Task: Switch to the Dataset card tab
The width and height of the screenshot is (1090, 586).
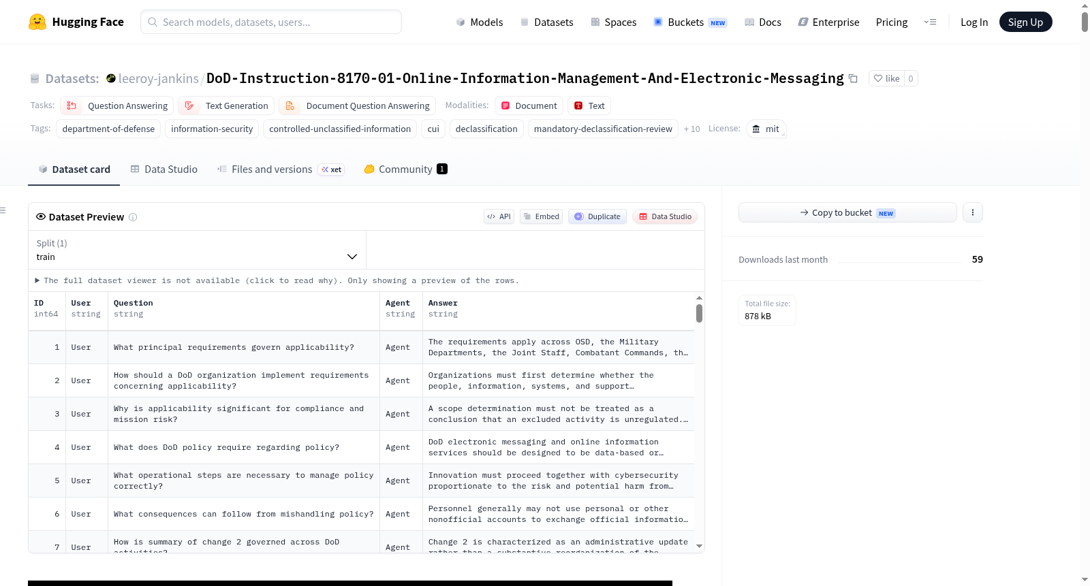Action: (74, 169)
